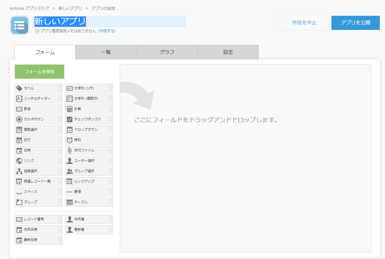
Task: Select the ラジオボタン field item
Action: tap(38, 119)
